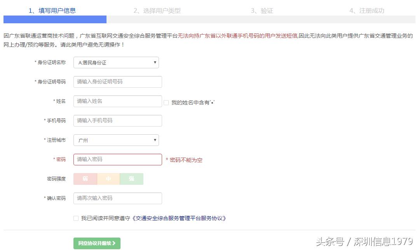The height and width of the screenshot is (250, 419).
Task: Click the orange 中 password strength segment
Action: click(x=108, y=179)
